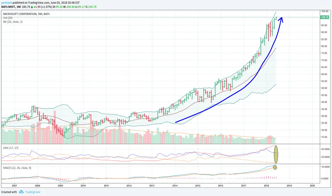Screen dimensions: 332x196
Task: Click the 2019 time axis label
Action: click(289, 186)
